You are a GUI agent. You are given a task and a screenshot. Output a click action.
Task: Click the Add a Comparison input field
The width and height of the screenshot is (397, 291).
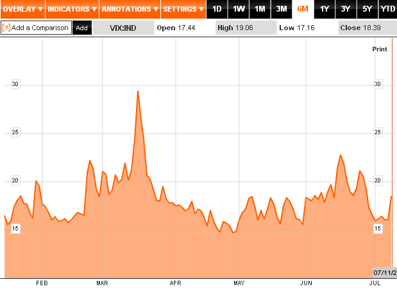pyautogui.click(x=40, y=28)
